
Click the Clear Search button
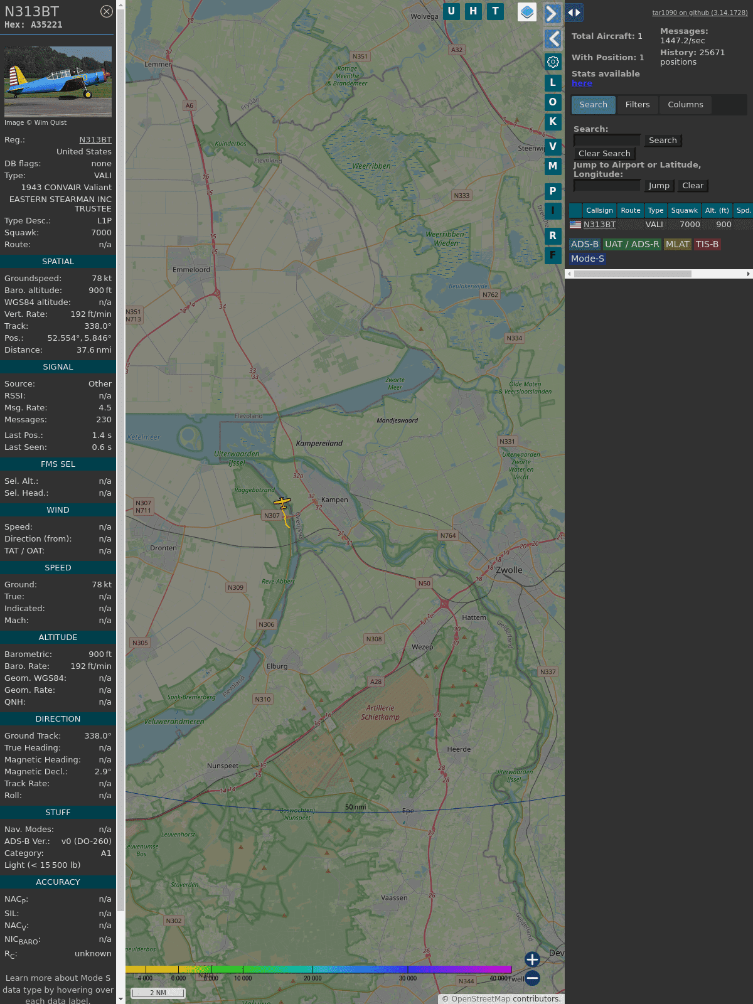point(604,154)
